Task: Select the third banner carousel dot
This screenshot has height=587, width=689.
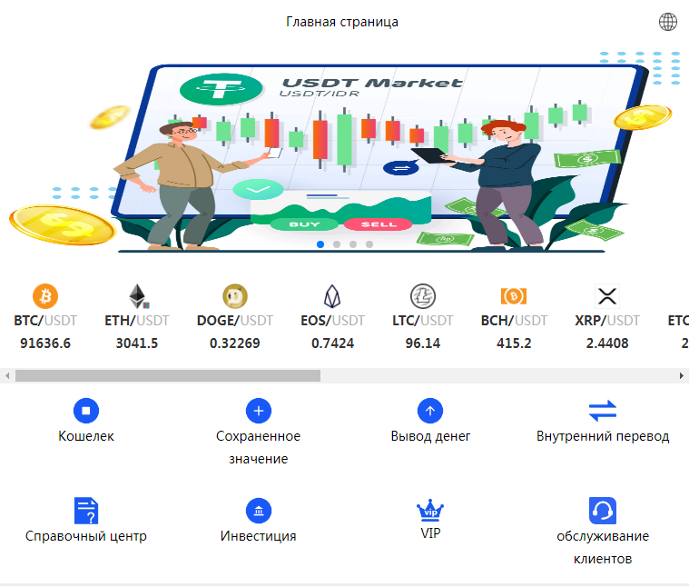Action: [x=353, y=244]
